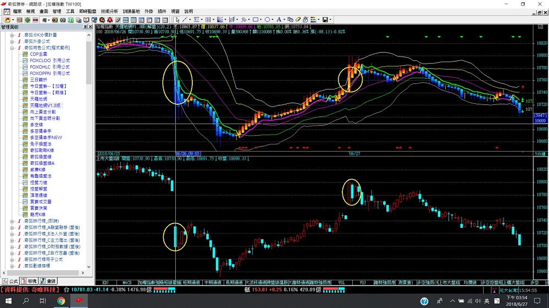Expand the 奇狐分K分價計量 tree node
Viewport: 549px width, 308px height.
[x=12, y=35]
